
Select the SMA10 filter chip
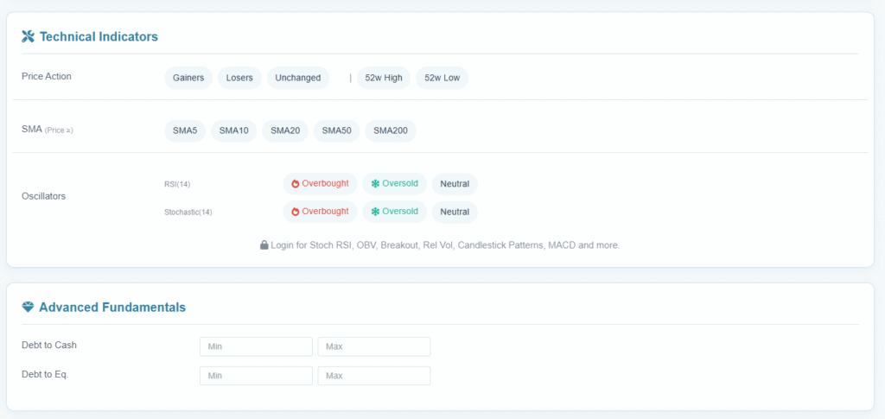click(x=233, y=130)
